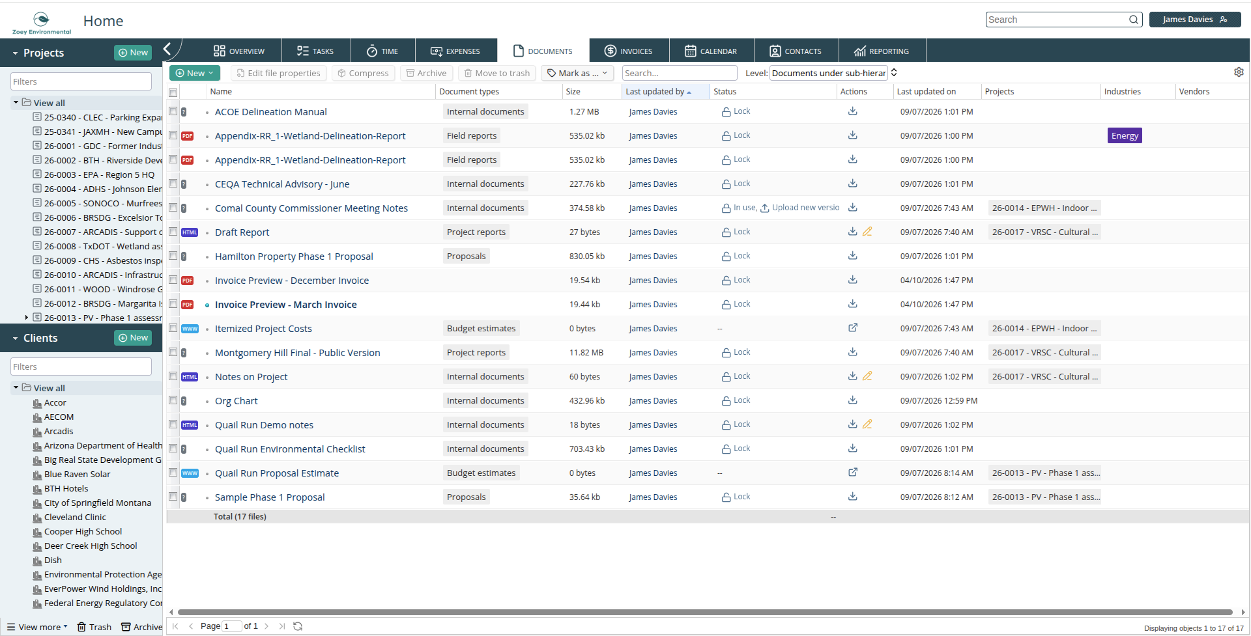1251x636 pixels.
Task: Click the settings gear above the Vendors column
Action: pyautogui.click(x=1239, y=72)
